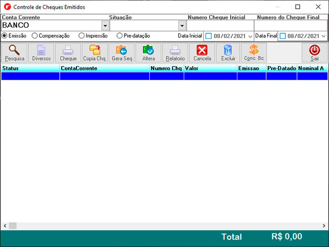Click in the Numero Cheque Inicial field
The width and height of the screenshot is (329, 247).
[220, 26]
